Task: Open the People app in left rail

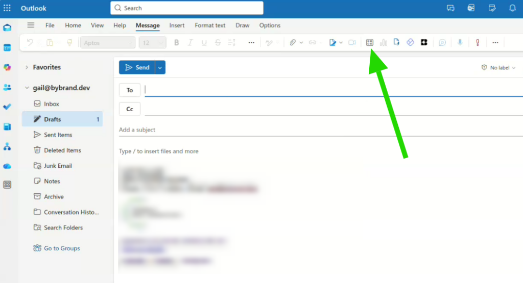Action: tap(7, 87)
